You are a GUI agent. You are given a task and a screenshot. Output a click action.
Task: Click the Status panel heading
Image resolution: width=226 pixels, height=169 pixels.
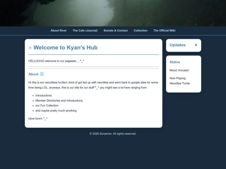175,62
